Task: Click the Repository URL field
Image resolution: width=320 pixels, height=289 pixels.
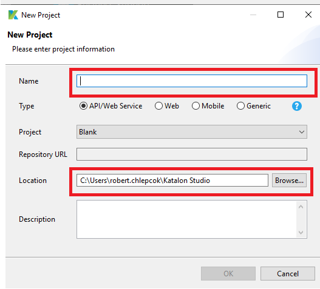Action: pyautogui.click(x=192, y=154)
